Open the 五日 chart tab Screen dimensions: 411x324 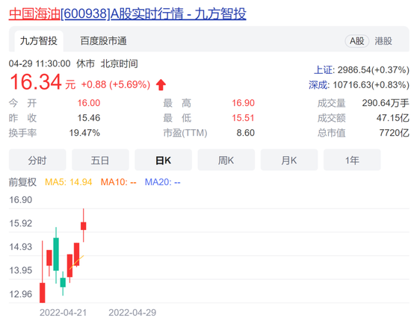100,160
